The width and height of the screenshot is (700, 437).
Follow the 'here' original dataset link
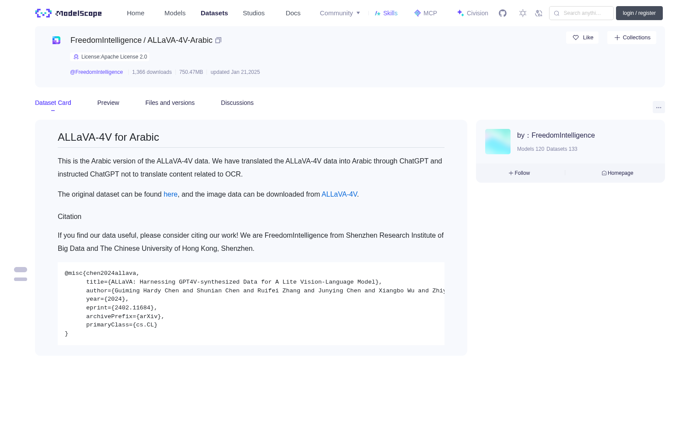coord(171,194)
